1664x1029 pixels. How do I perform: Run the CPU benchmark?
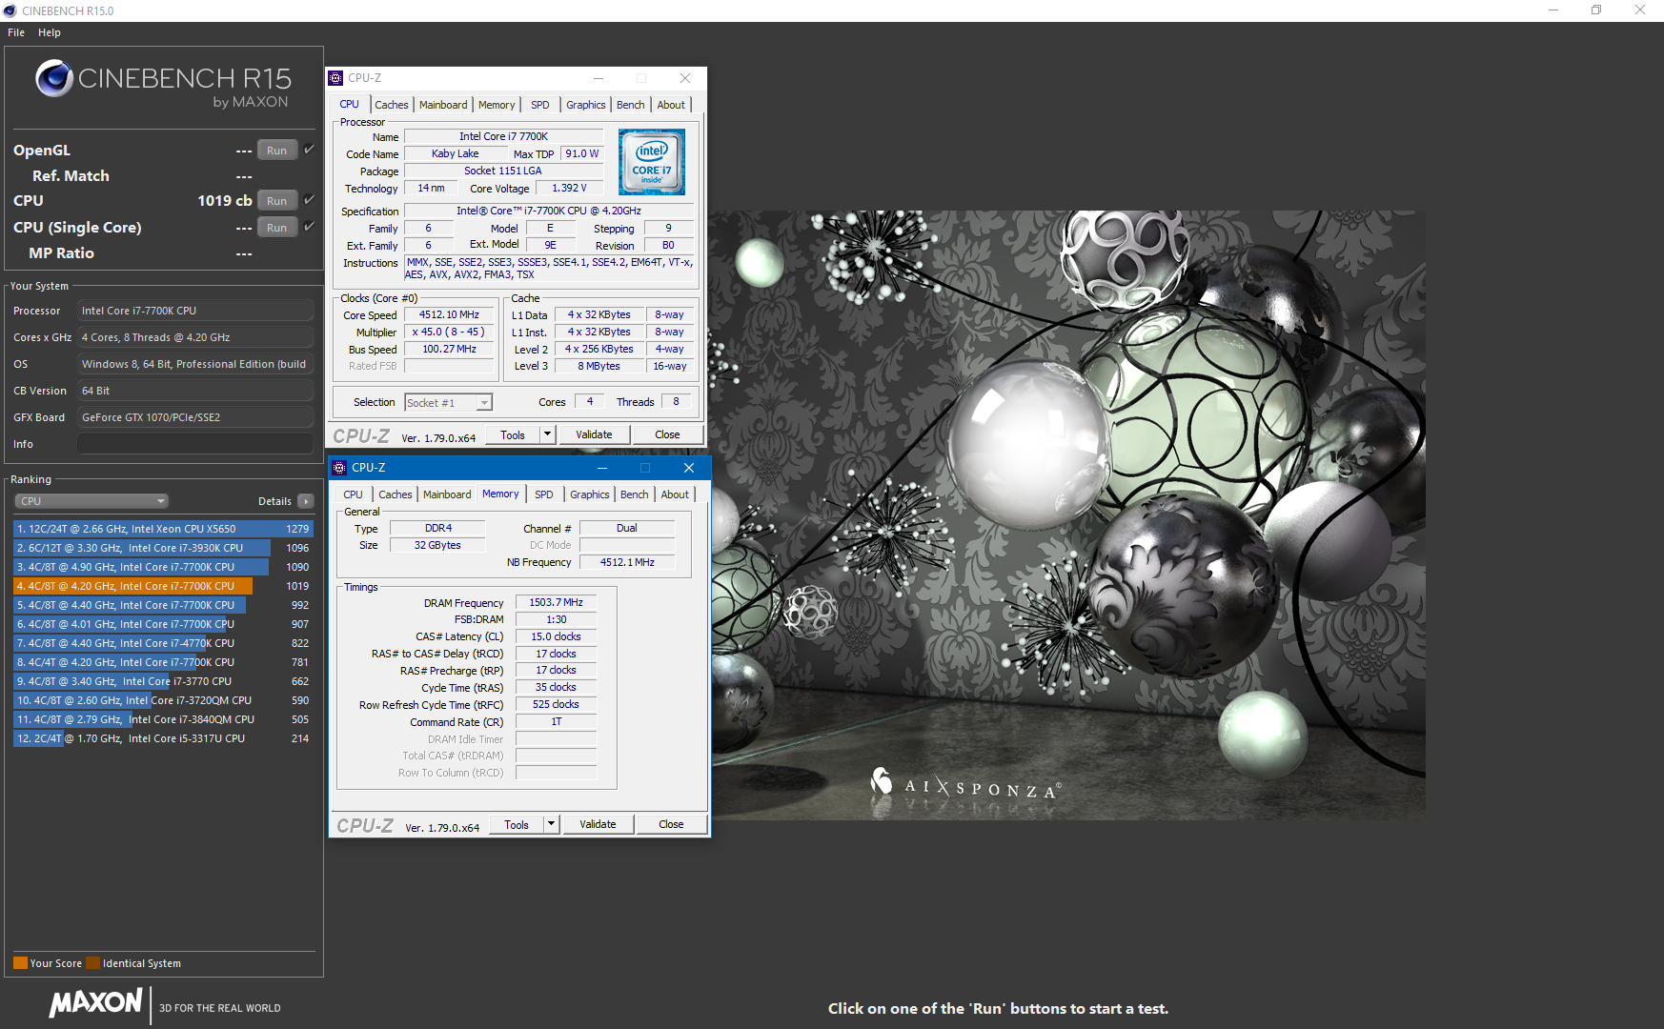[x=277, y=200]
